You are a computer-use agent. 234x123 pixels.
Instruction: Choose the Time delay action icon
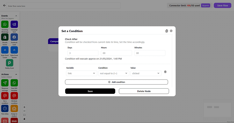(x=5, y=108)
